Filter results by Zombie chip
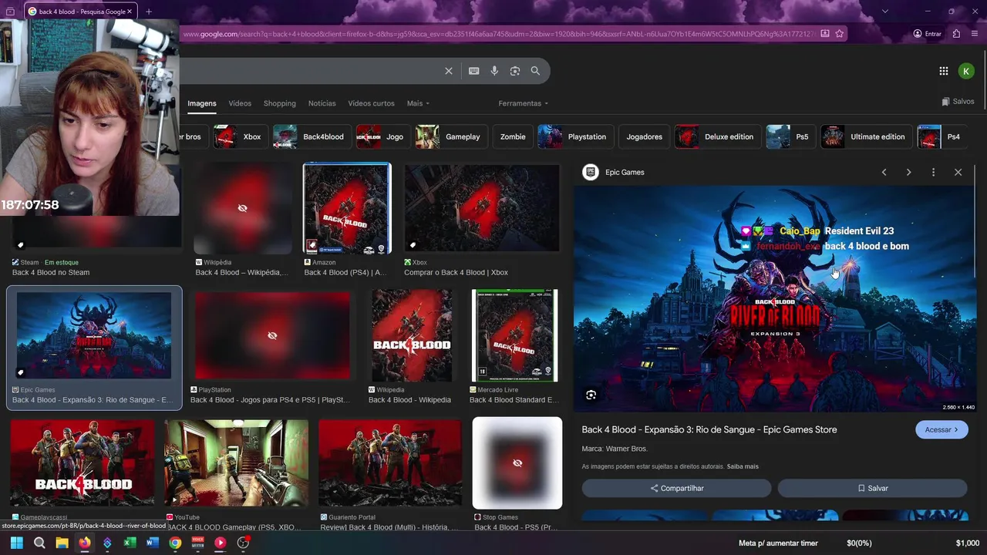987x555 pixels. pyautogui.click(x=513, y=136)
